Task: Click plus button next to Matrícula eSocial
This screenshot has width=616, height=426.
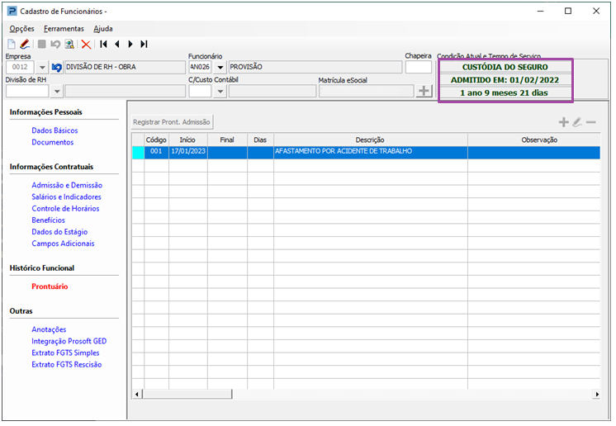Action: click(x=424, y=92)
